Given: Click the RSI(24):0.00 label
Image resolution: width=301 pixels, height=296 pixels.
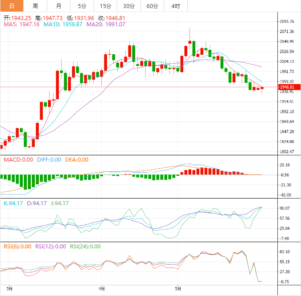Looking at the screenshot, I should click(x=84, y=247).
